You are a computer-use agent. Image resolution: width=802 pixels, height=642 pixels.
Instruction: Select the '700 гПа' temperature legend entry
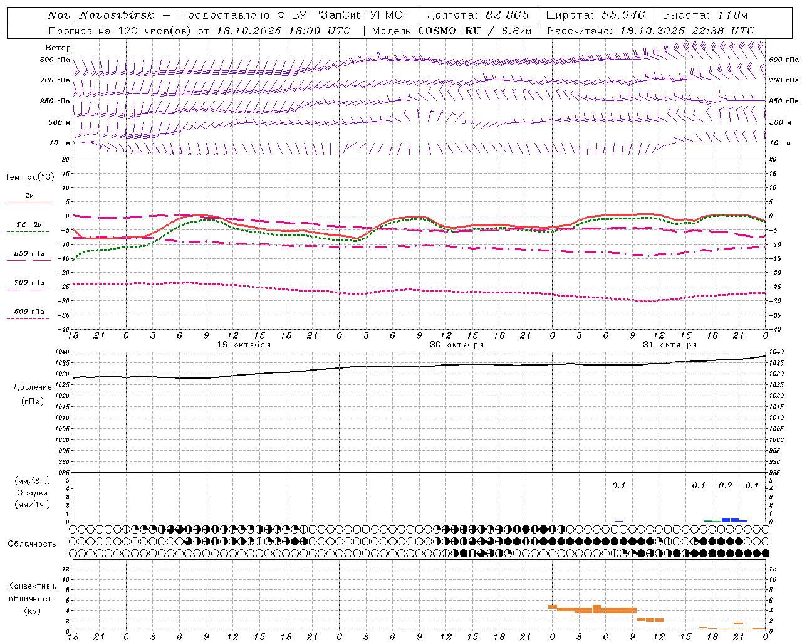pyautogui.click(x=29, y=283)
